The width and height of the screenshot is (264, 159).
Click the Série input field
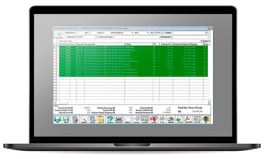106,33
